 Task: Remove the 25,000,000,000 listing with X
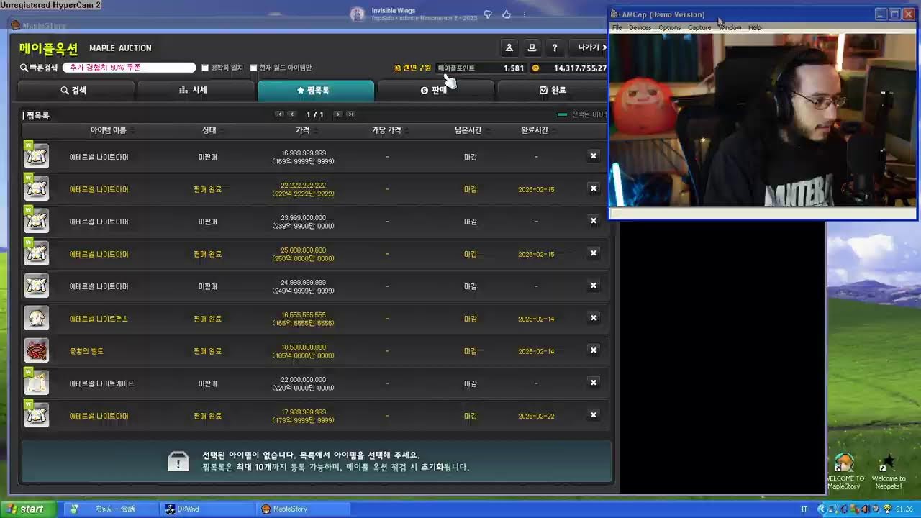point(594,253)
